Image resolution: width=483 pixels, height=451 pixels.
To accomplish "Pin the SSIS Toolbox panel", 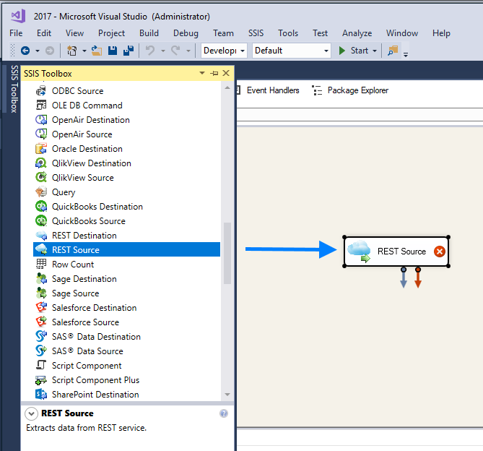I will point(214,74).
